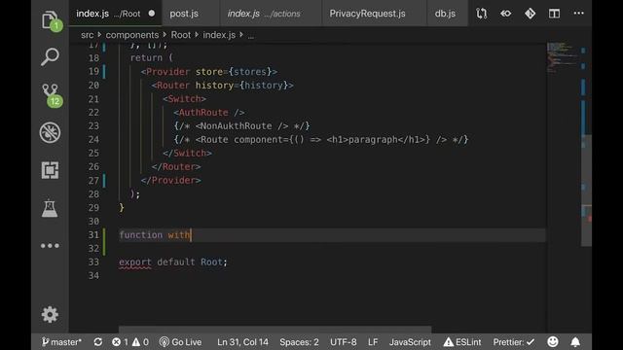
Task: Open the Extensions view
Action: coord(50,170)
